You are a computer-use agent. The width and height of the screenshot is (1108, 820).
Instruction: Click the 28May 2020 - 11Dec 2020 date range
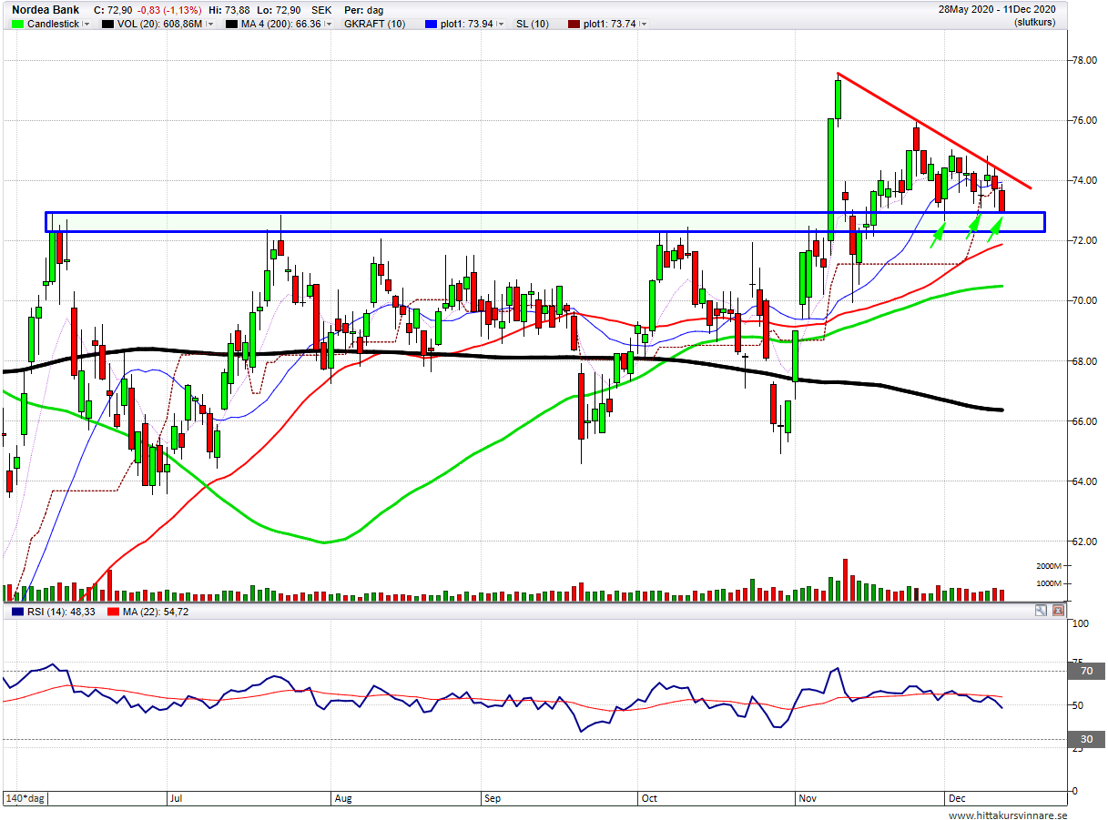tap(997, 9)
